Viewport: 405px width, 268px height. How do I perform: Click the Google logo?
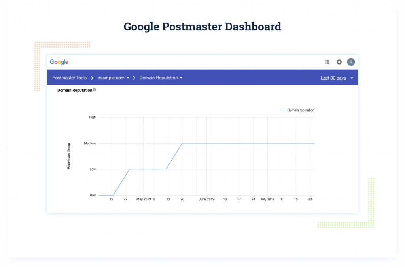pos(59,62)
